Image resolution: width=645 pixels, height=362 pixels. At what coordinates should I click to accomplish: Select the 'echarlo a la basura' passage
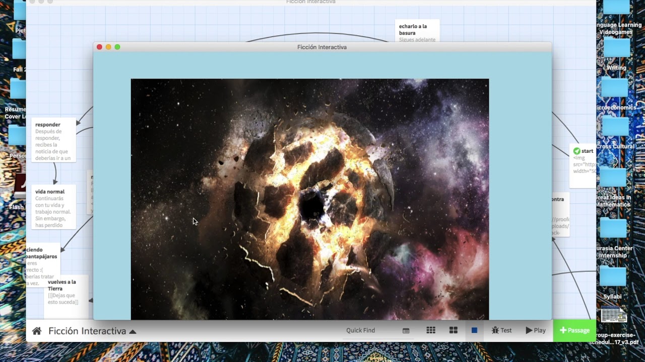(417, 32)
